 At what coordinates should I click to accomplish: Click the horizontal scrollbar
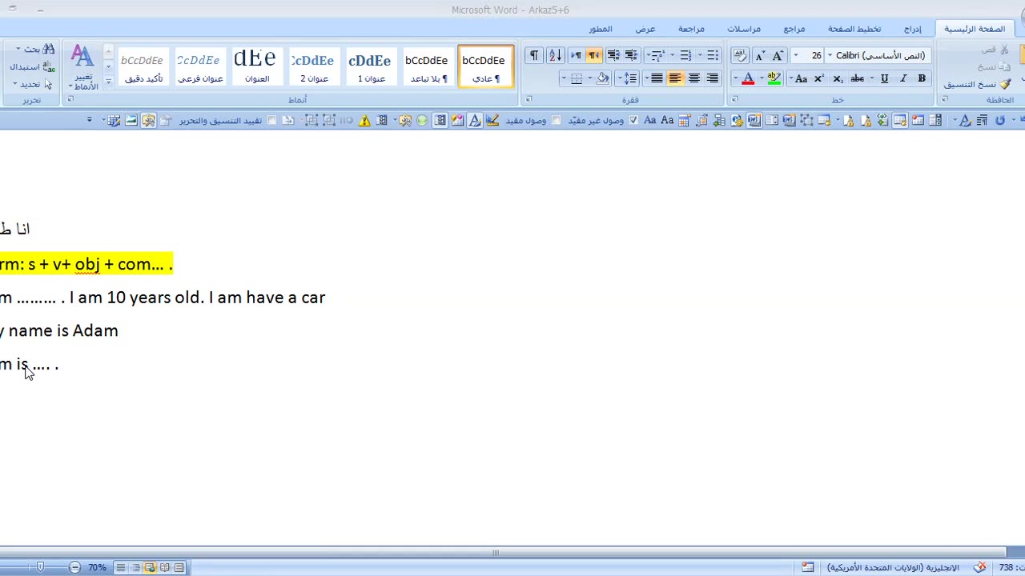pos(503,552)
